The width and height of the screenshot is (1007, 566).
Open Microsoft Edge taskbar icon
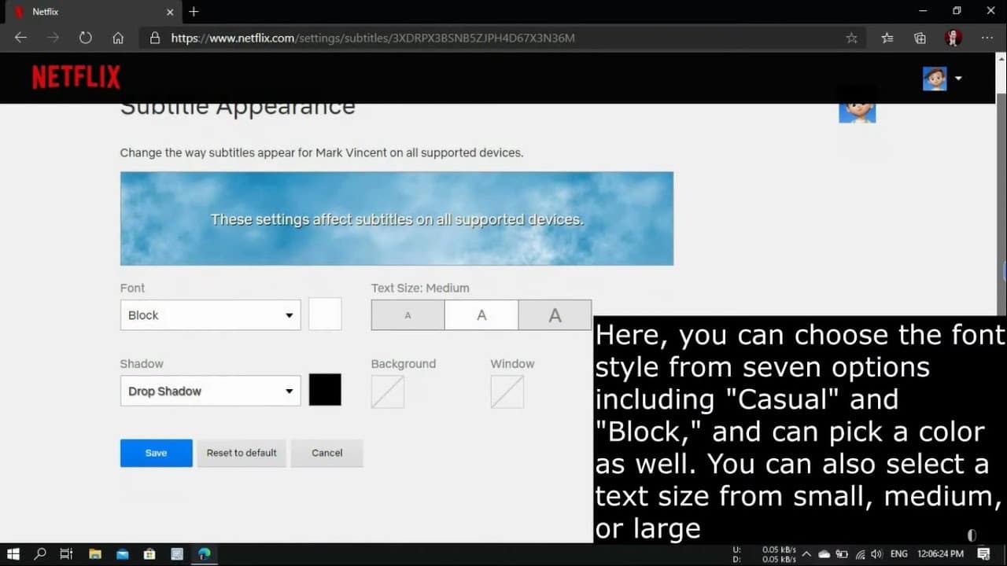204,554
